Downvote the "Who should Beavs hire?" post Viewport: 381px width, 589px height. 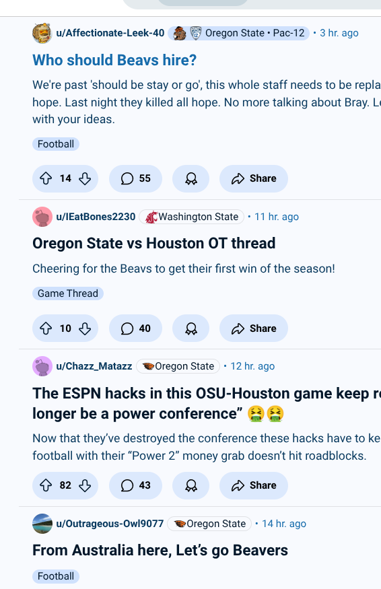85,178
